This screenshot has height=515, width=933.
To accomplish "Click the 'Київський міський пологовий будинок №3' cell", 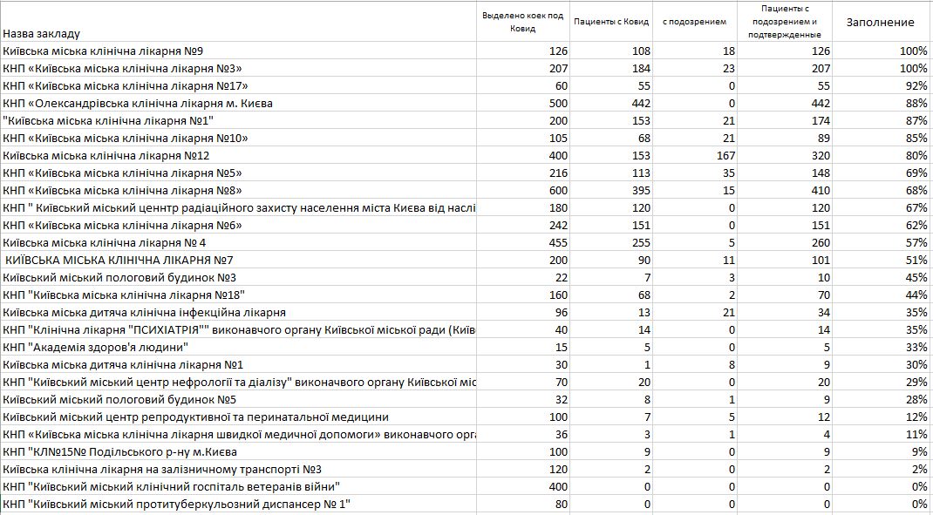I will [119, 278].
